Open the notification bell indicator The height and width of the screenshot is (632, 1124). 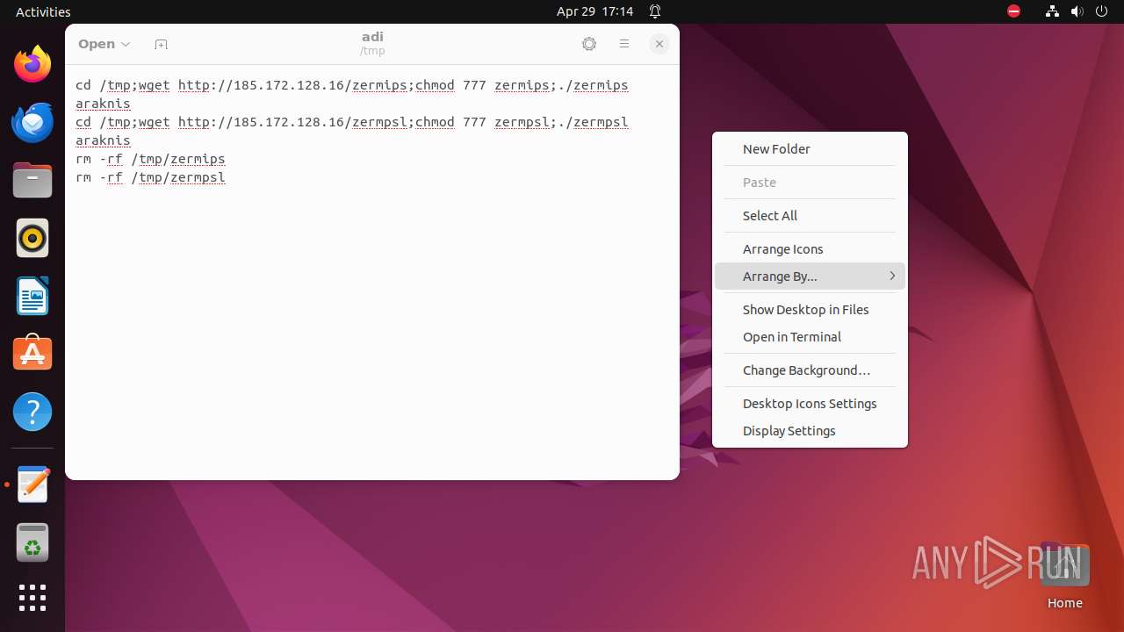point(655,11)
